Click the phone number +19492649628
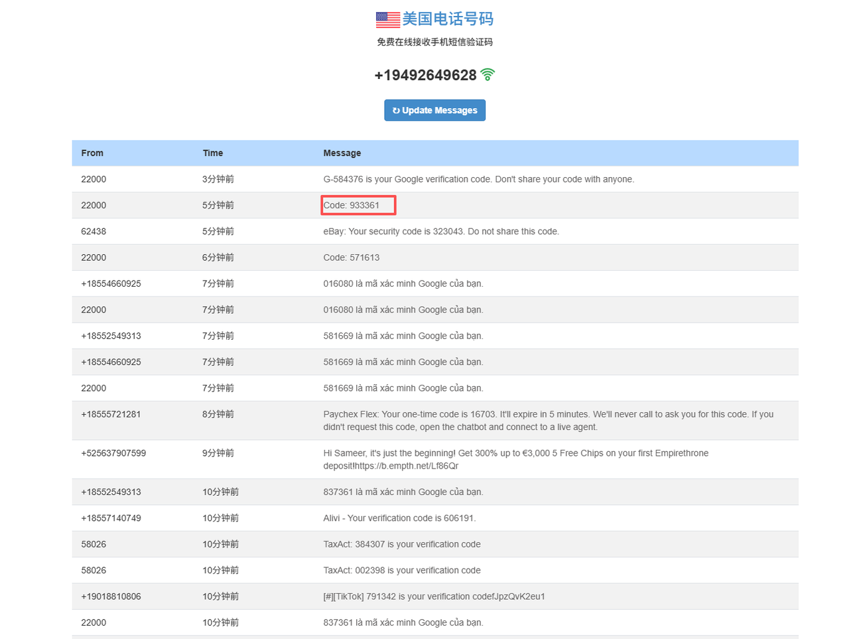This screenshot has width=849, height=639. coord(425,76)
